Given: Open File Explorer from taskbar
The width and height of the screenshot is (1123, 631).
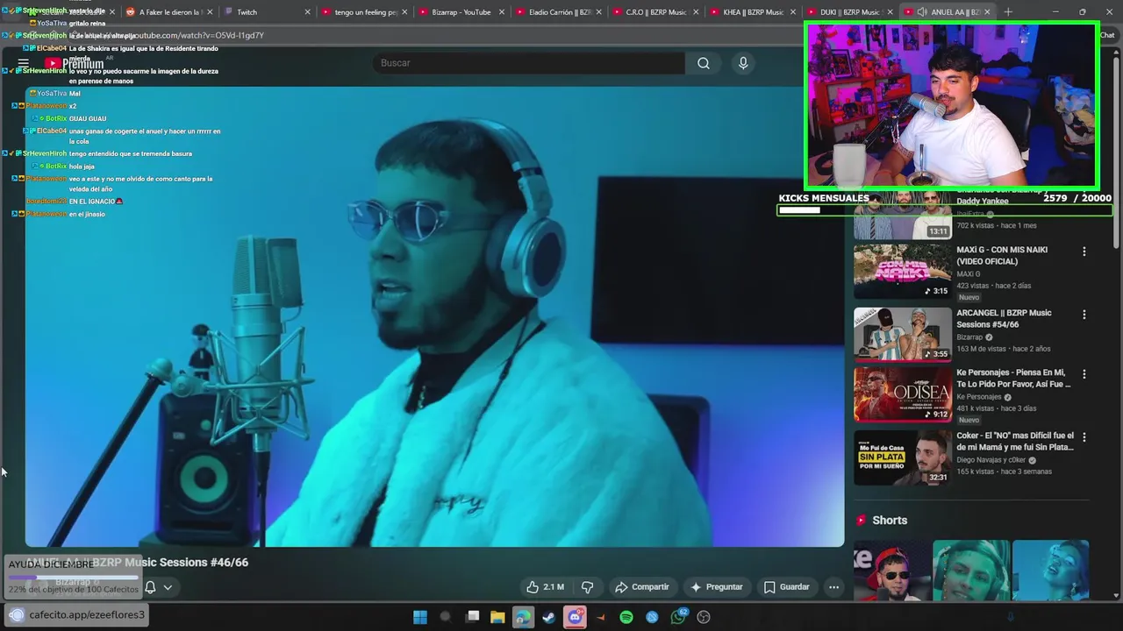Looking at the screenshot, I should point(497,617).
